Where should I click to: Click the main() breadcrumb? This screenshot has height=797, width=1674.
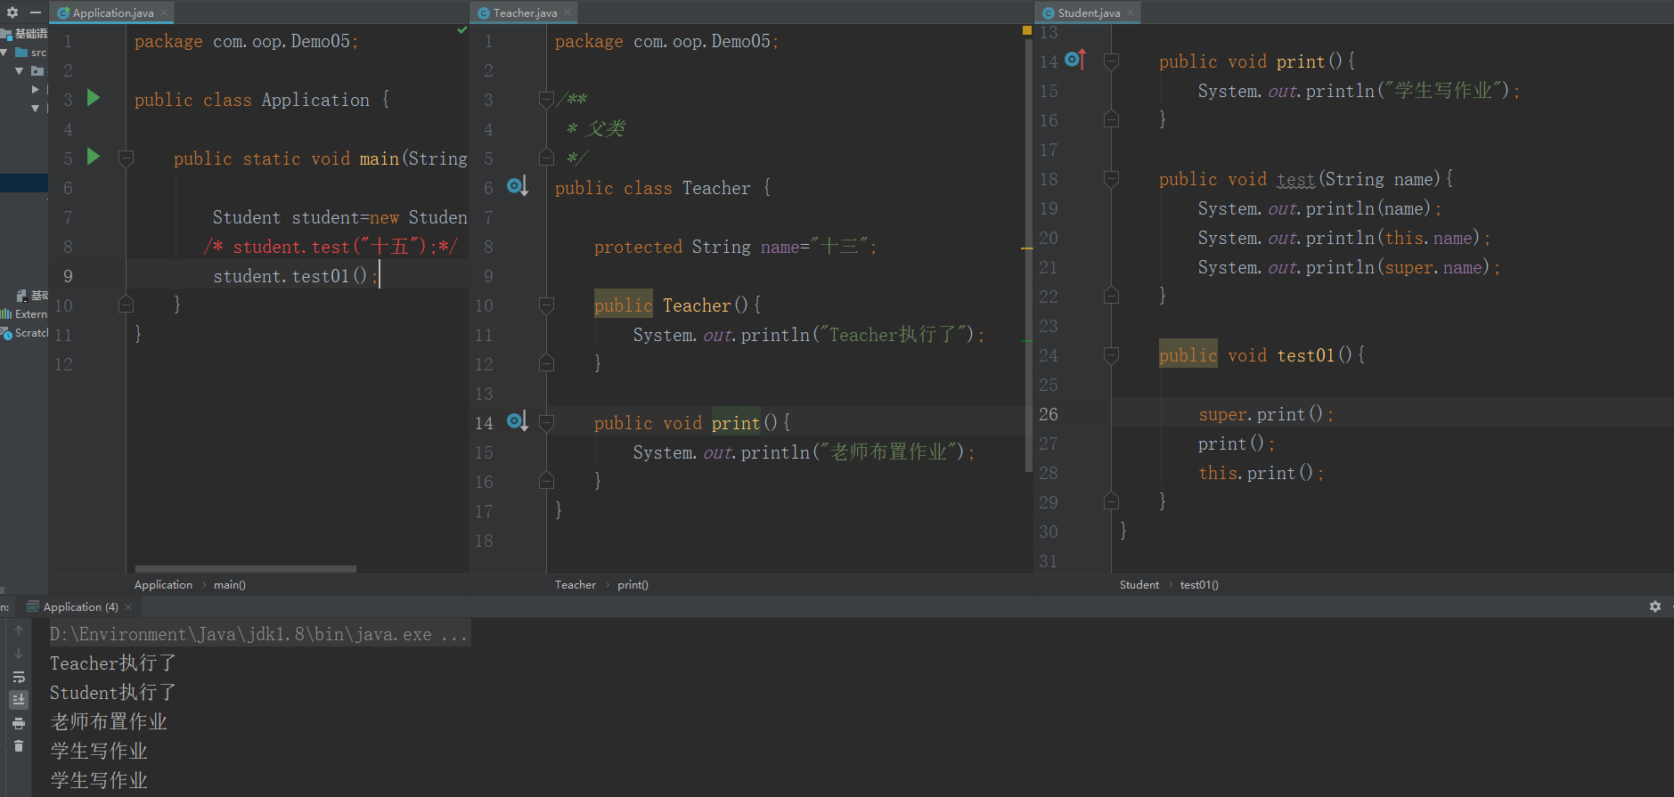coord(230,585)
